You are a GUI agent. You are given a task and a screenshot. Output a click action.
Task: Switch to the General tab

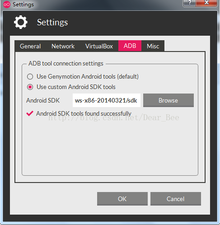pyautogui.click(x=30, y=46)
